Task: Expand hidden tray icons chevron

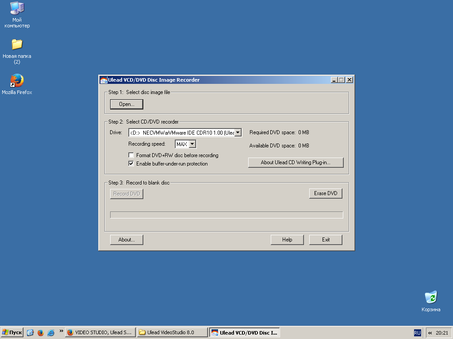Action: (x=430, y=332)
